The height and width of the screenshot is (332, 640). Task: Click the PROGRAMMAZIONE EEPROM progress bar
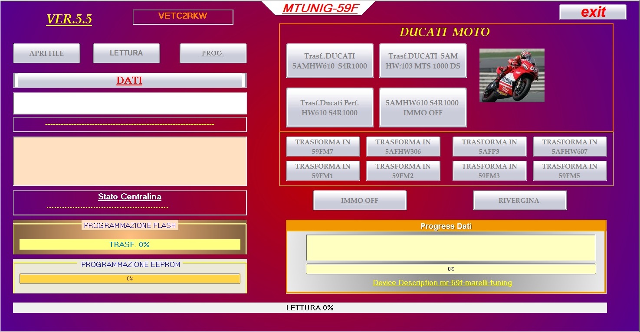[x=130, y=279]
